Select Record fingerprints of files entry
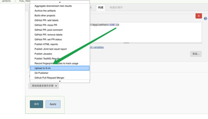 tap(60, 63)
